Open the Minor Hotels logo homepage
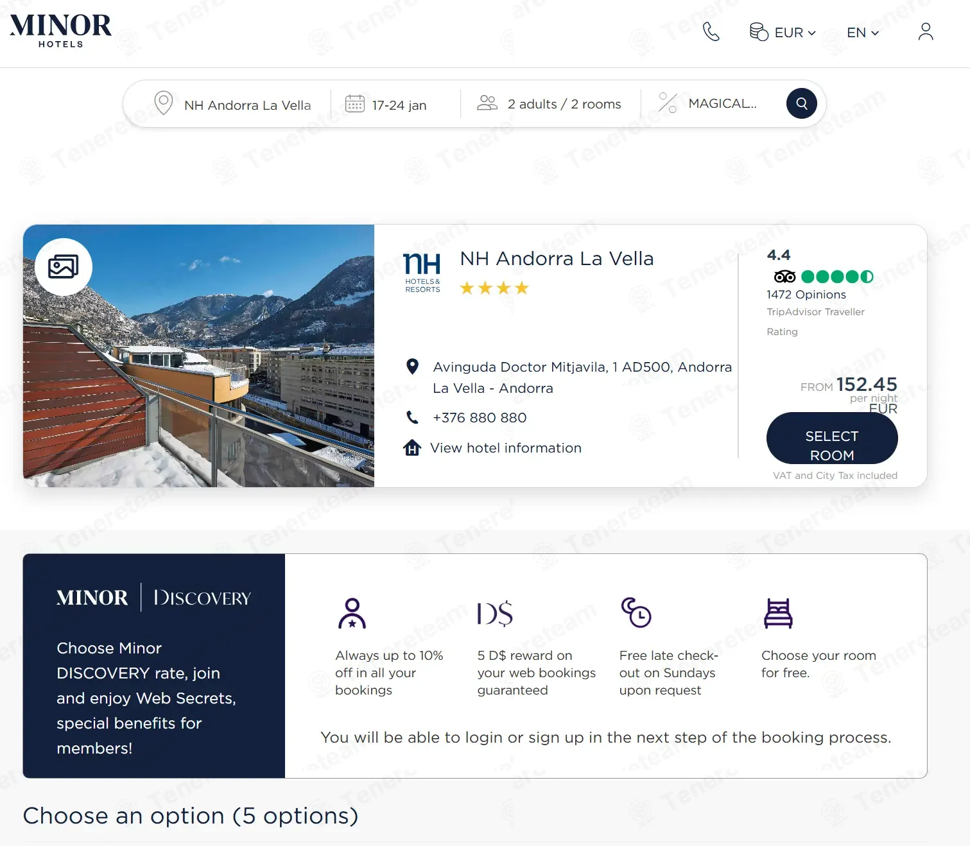Image resolution: width=970 pixels, height=846 pixels. [60, 31]
